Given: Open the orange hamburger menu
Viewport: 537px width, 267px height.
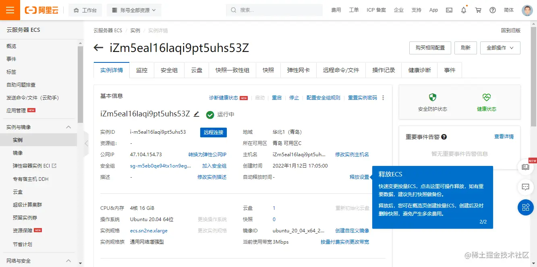Looking at the screenshot, I should [10, 10].
